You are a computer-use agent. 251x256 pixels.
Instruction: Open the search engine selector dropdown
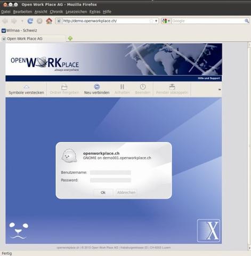[166, 21]
